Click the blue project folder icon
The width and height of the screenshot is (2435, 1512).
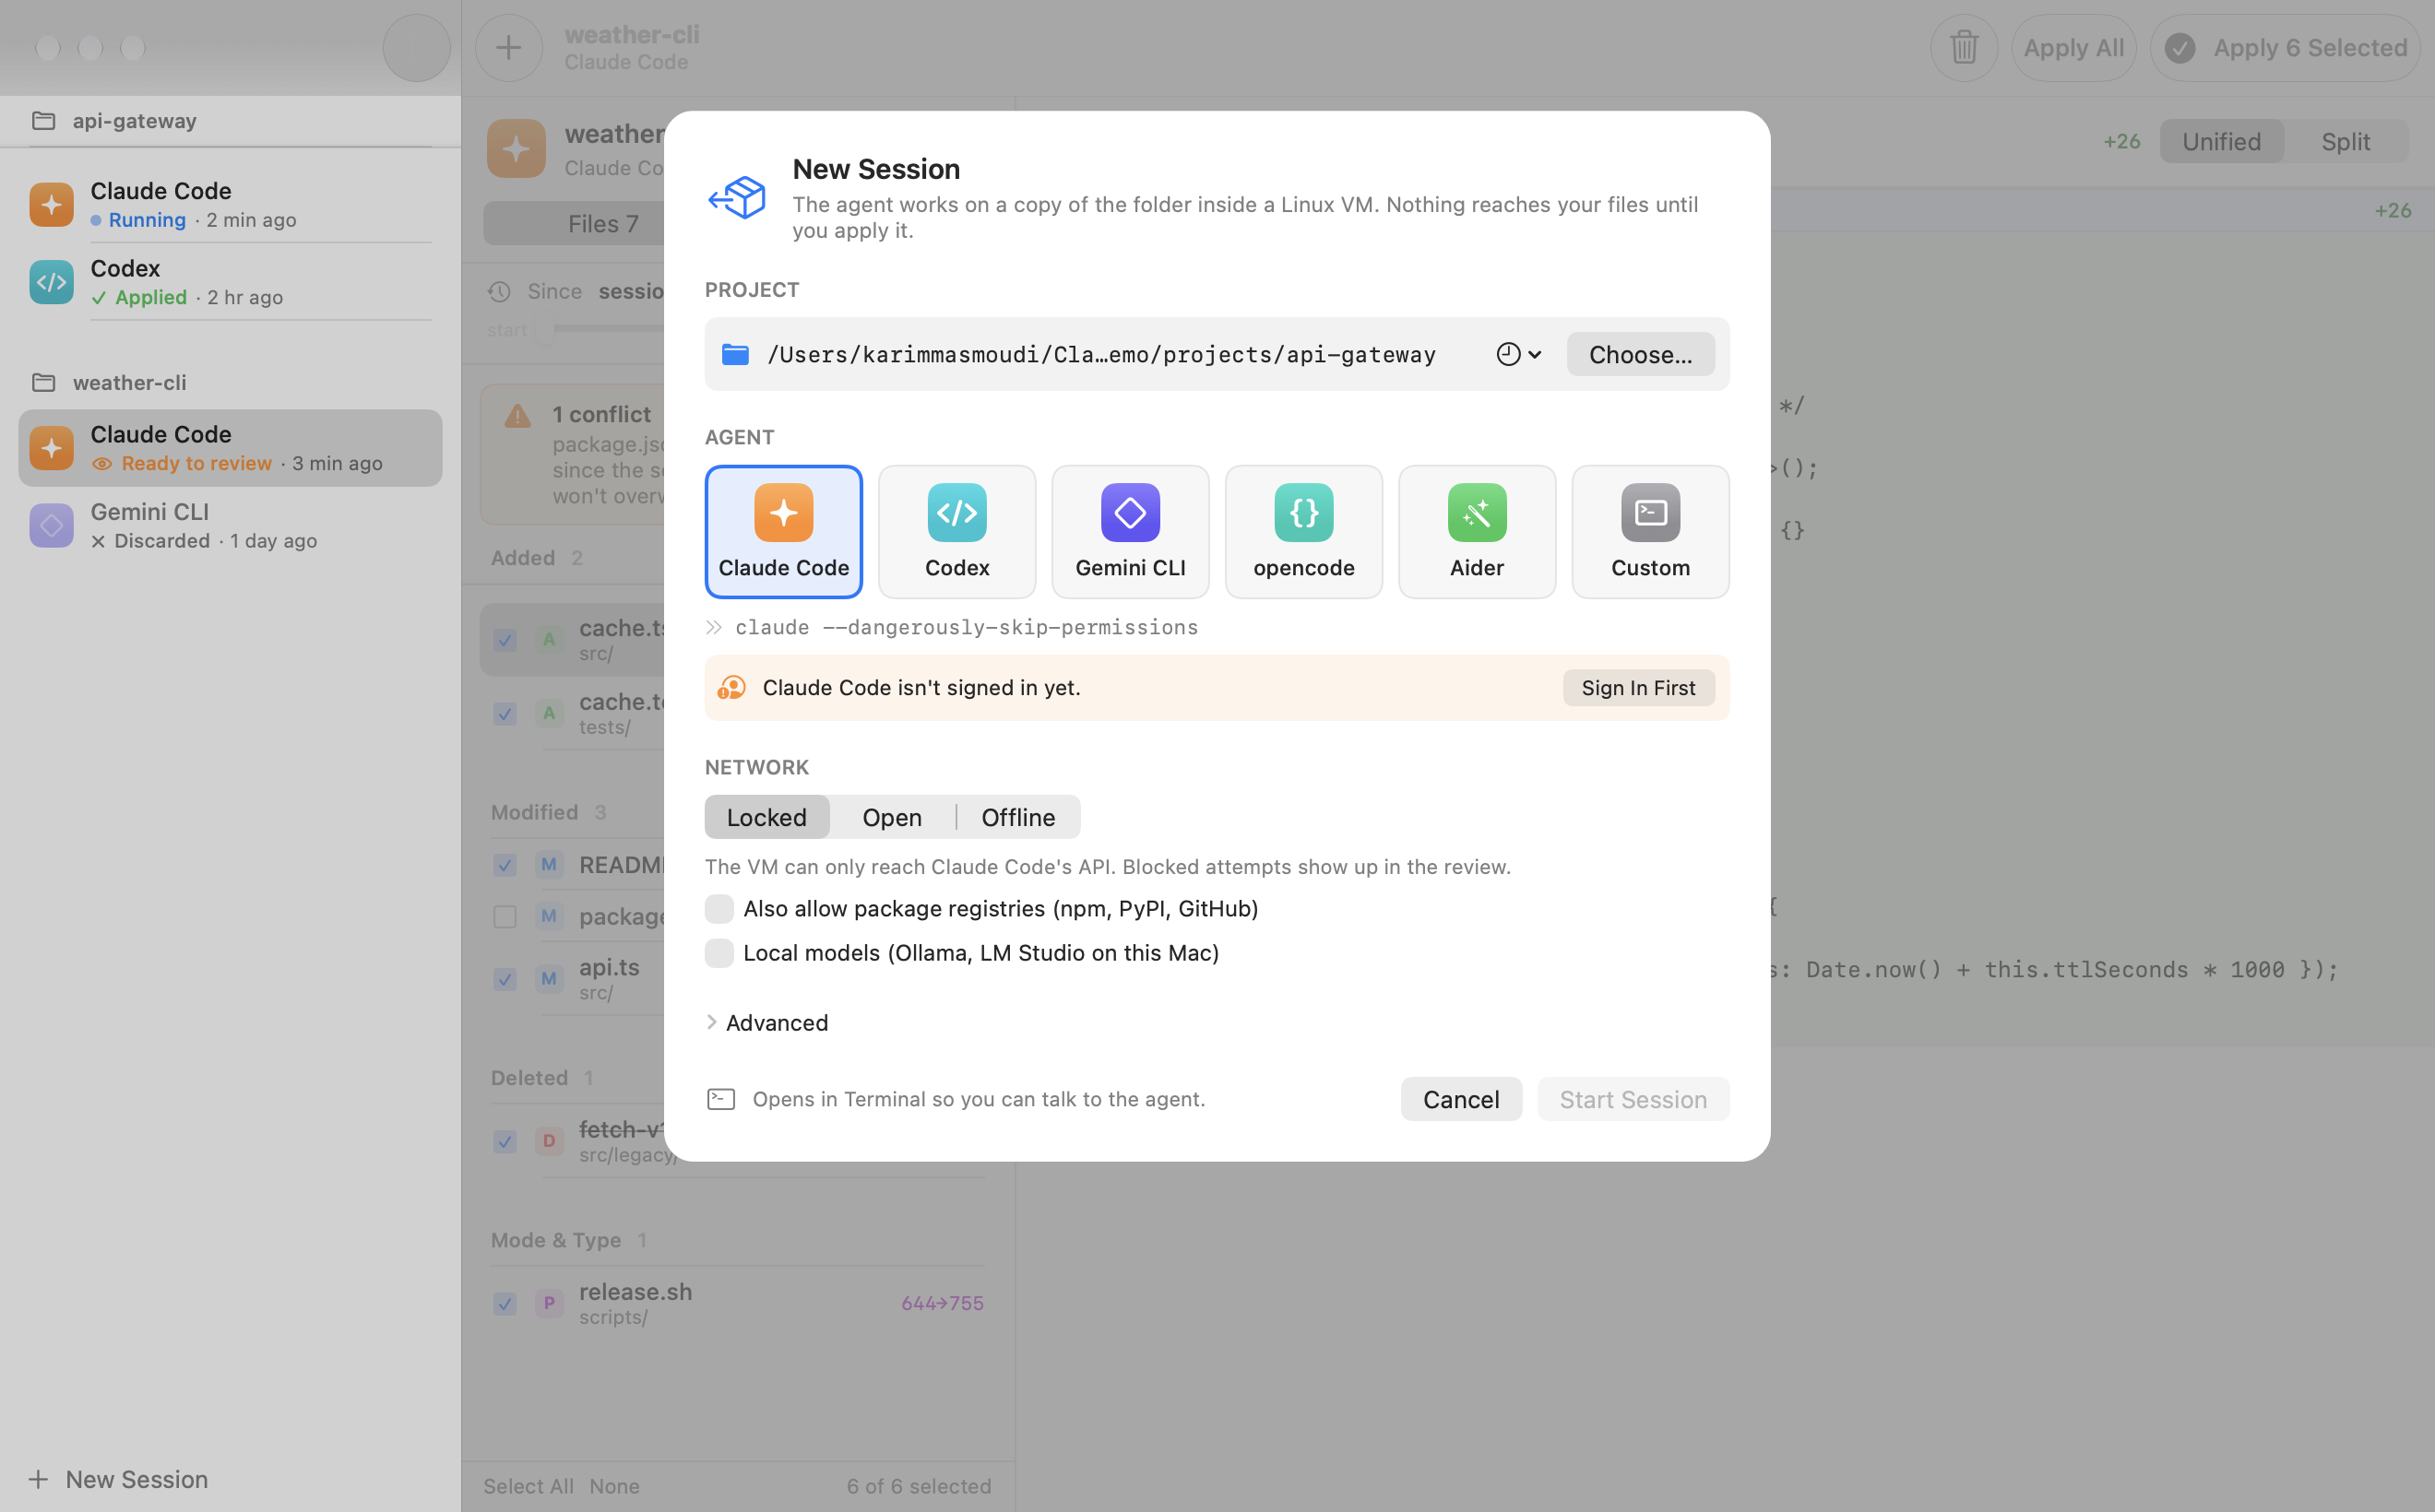point(735,354)
